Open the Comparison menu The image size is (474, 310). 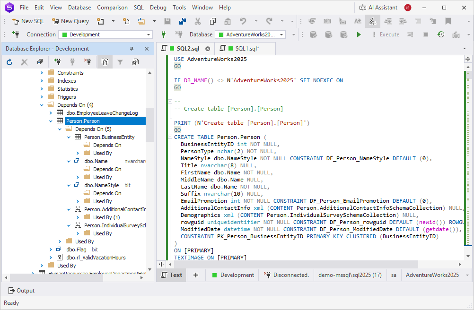pyautogui.click(x=112, y=8)
